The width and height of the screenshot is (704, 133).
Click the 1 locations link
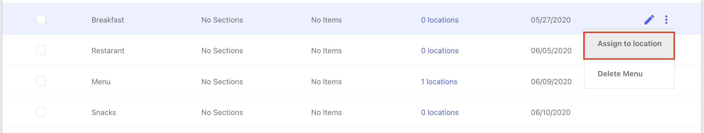[439, 82]
